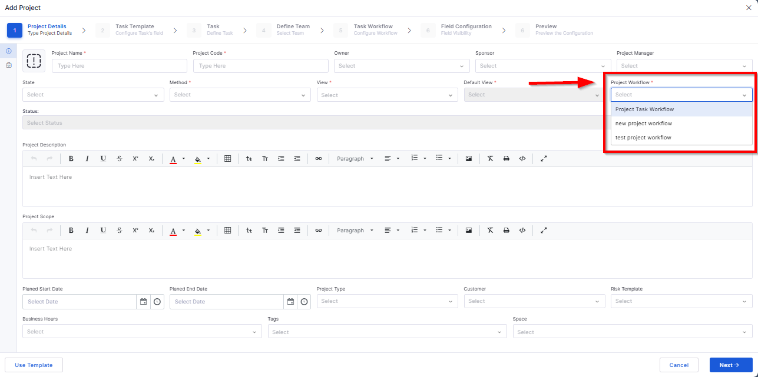Image resolution: width=758 pixels, height=377 pixels.
Task: Open text color picker in Project Description
Action: pyautogui.click(x=173, y=159)
